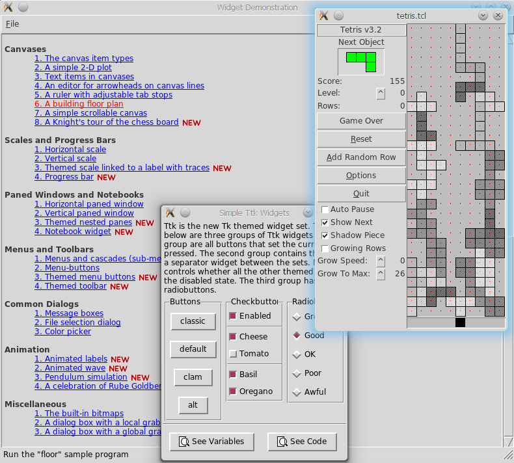Uncheck the Show Next checkbox
Viewport: 514px width, 463px height.
(325, 222)
